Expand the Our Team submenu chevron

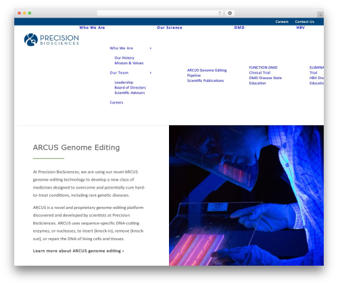click(151, 73)
